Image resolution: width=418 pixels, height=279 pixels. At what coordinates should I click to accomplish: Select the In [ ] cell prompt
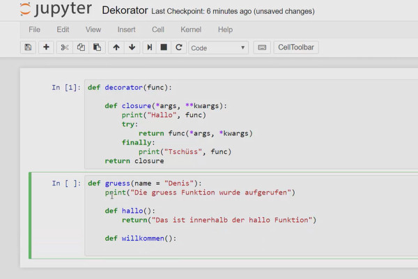(66, 183)
